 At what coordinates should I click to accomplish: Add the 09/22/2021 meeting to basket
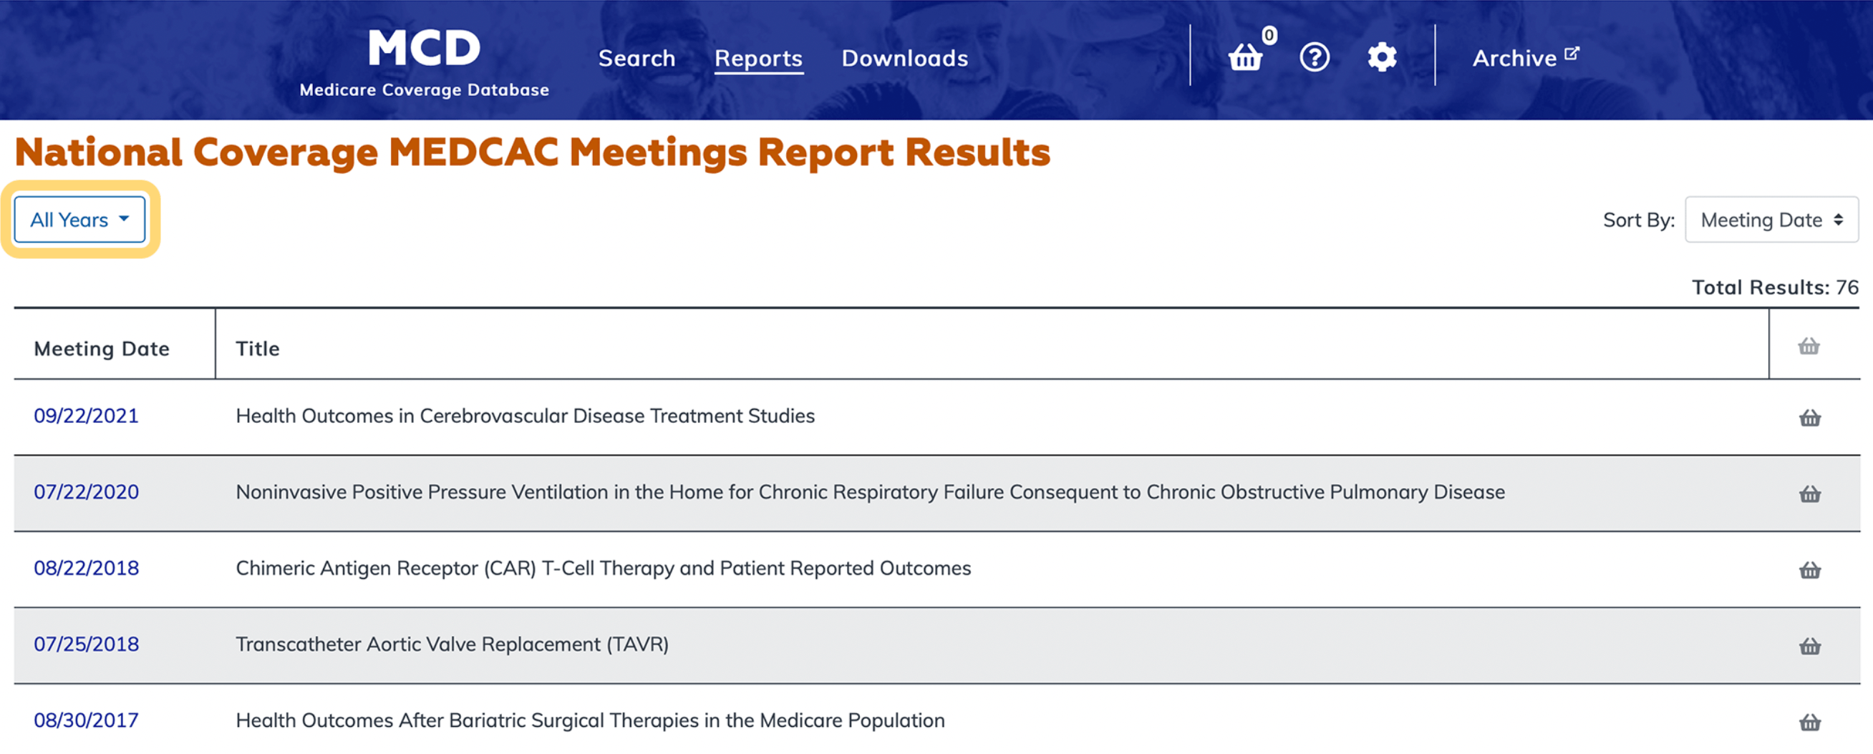point(1809,418)
